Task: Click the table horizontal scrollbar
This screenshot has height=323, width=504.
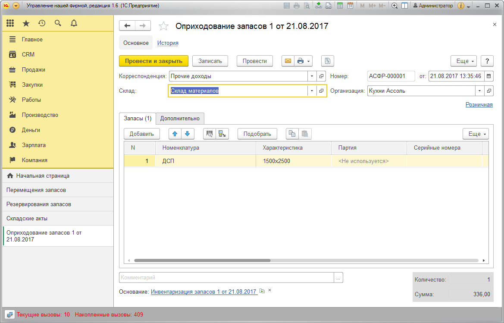Action: point(202,260)
